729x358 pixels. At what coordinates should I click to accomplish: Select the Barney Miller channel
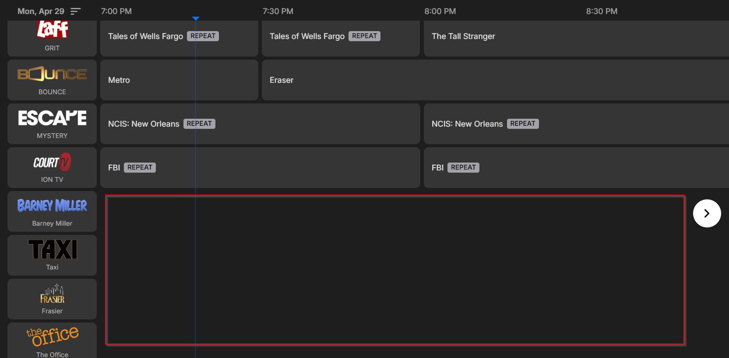click(x=52, y=211)
